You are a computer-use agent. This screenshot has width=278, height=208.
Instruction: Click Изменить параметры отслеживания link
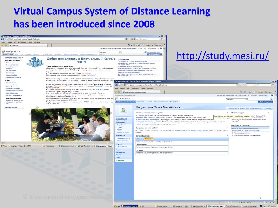tap(247, 135)
